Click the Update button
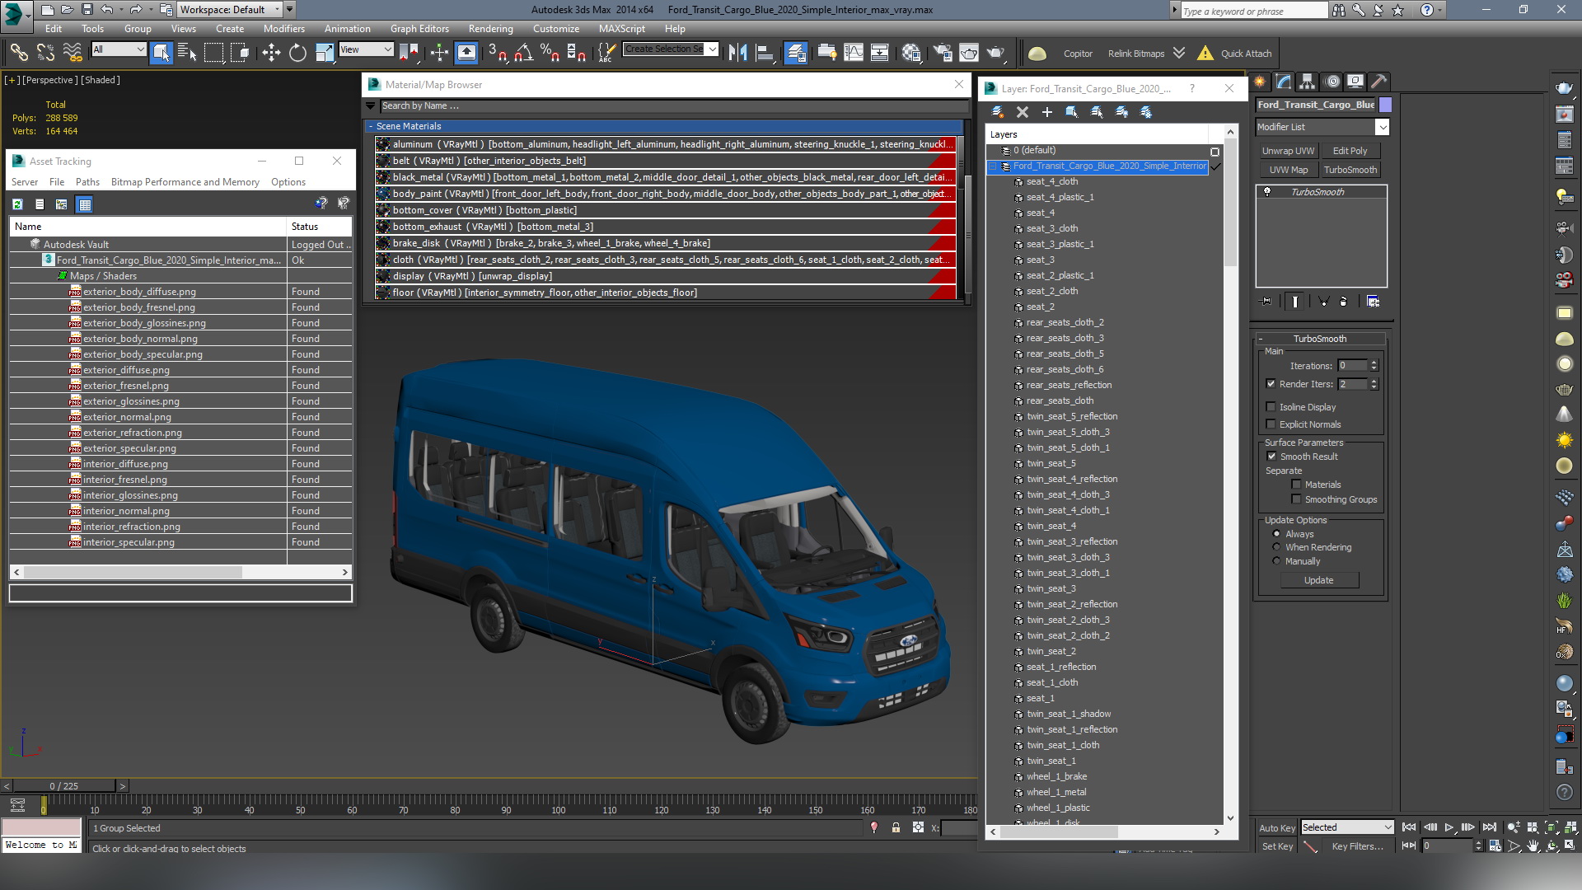 click(x=1318, y=580)
